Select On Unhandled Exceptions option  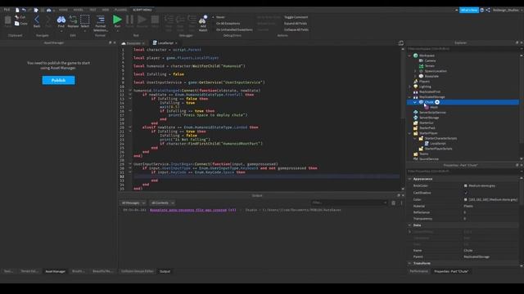(x=234, y=29)
